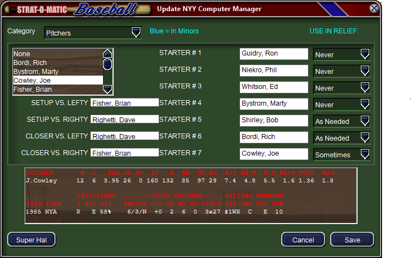Click the STARTER # 7 label
Image resolution: width=411 pixels, height=258 pixels.
(180, 153)
